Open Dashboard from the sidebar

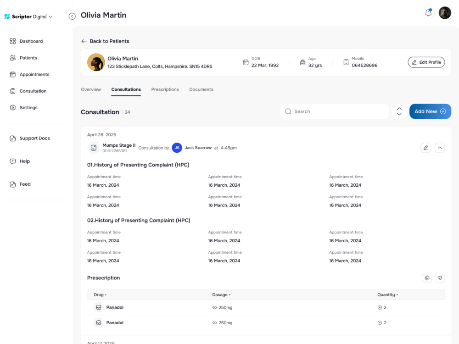31,41
